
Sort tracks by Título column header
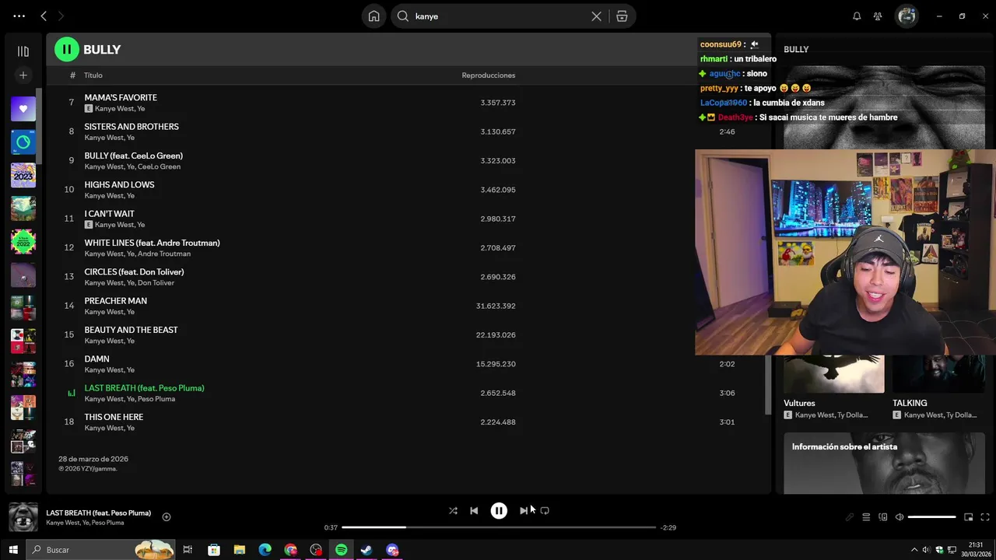click(93, 75)
